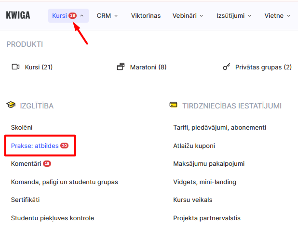The width and height of the screenshot is (298, 227).
Task: Open Prakse: atbildes
Action: pyautogui.click(x=35, y=146)
